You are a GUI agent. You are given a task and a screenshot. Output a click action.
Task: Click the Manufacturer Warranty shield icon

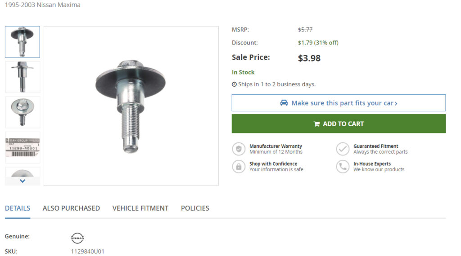click(239, 149)
